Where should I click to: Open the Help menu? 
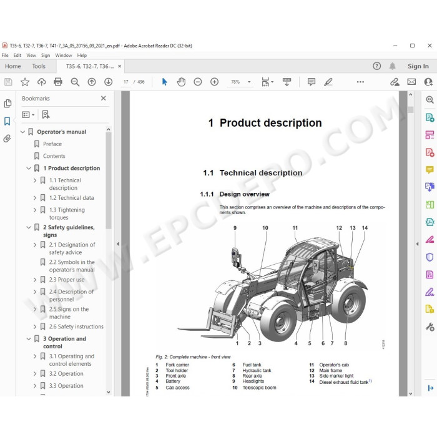(x=82, y=55)
